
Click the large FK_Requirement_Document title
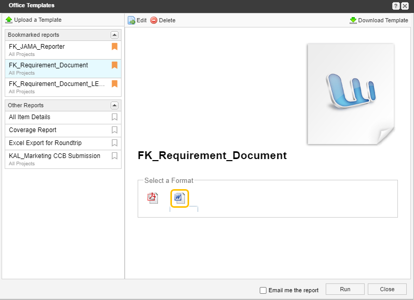coord(212,155)
